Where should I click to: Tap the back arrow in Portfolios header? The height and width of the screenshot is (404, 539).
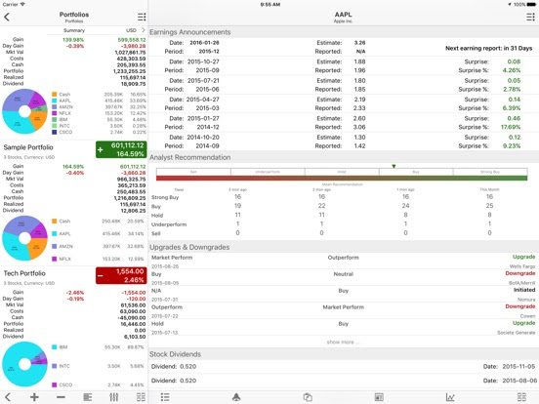click(7, 17)
